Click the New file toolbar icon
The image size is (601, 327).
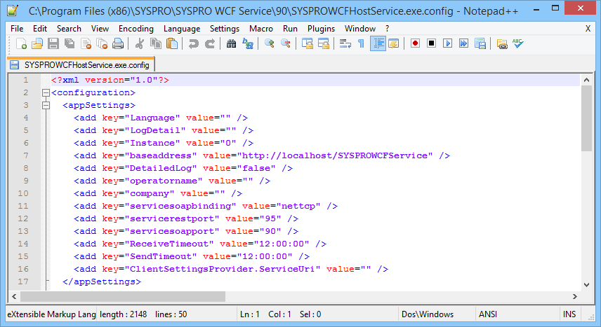22,43
